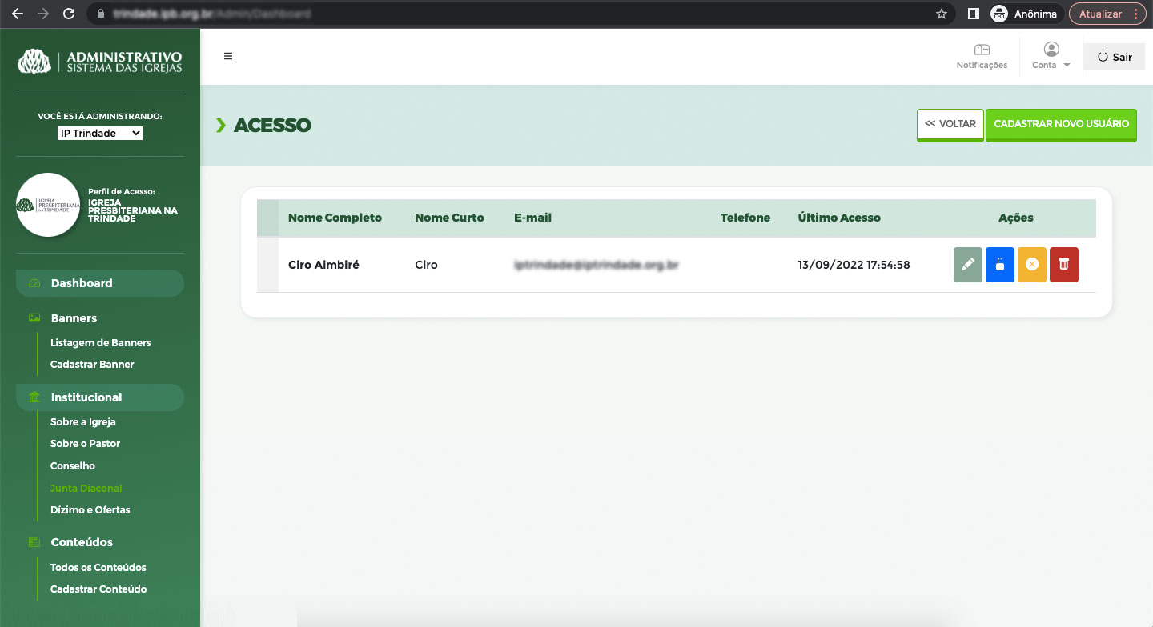Delete user with red trash icon
The height and width of the screenshot is (627, 1153).
tap(1064, 265)
